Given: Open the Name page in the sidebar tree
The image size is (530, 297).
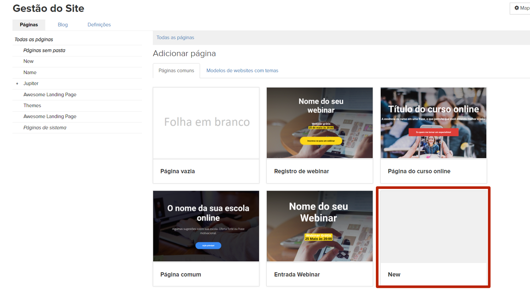Looking at the screenshot, I should (x=30, y=72).
